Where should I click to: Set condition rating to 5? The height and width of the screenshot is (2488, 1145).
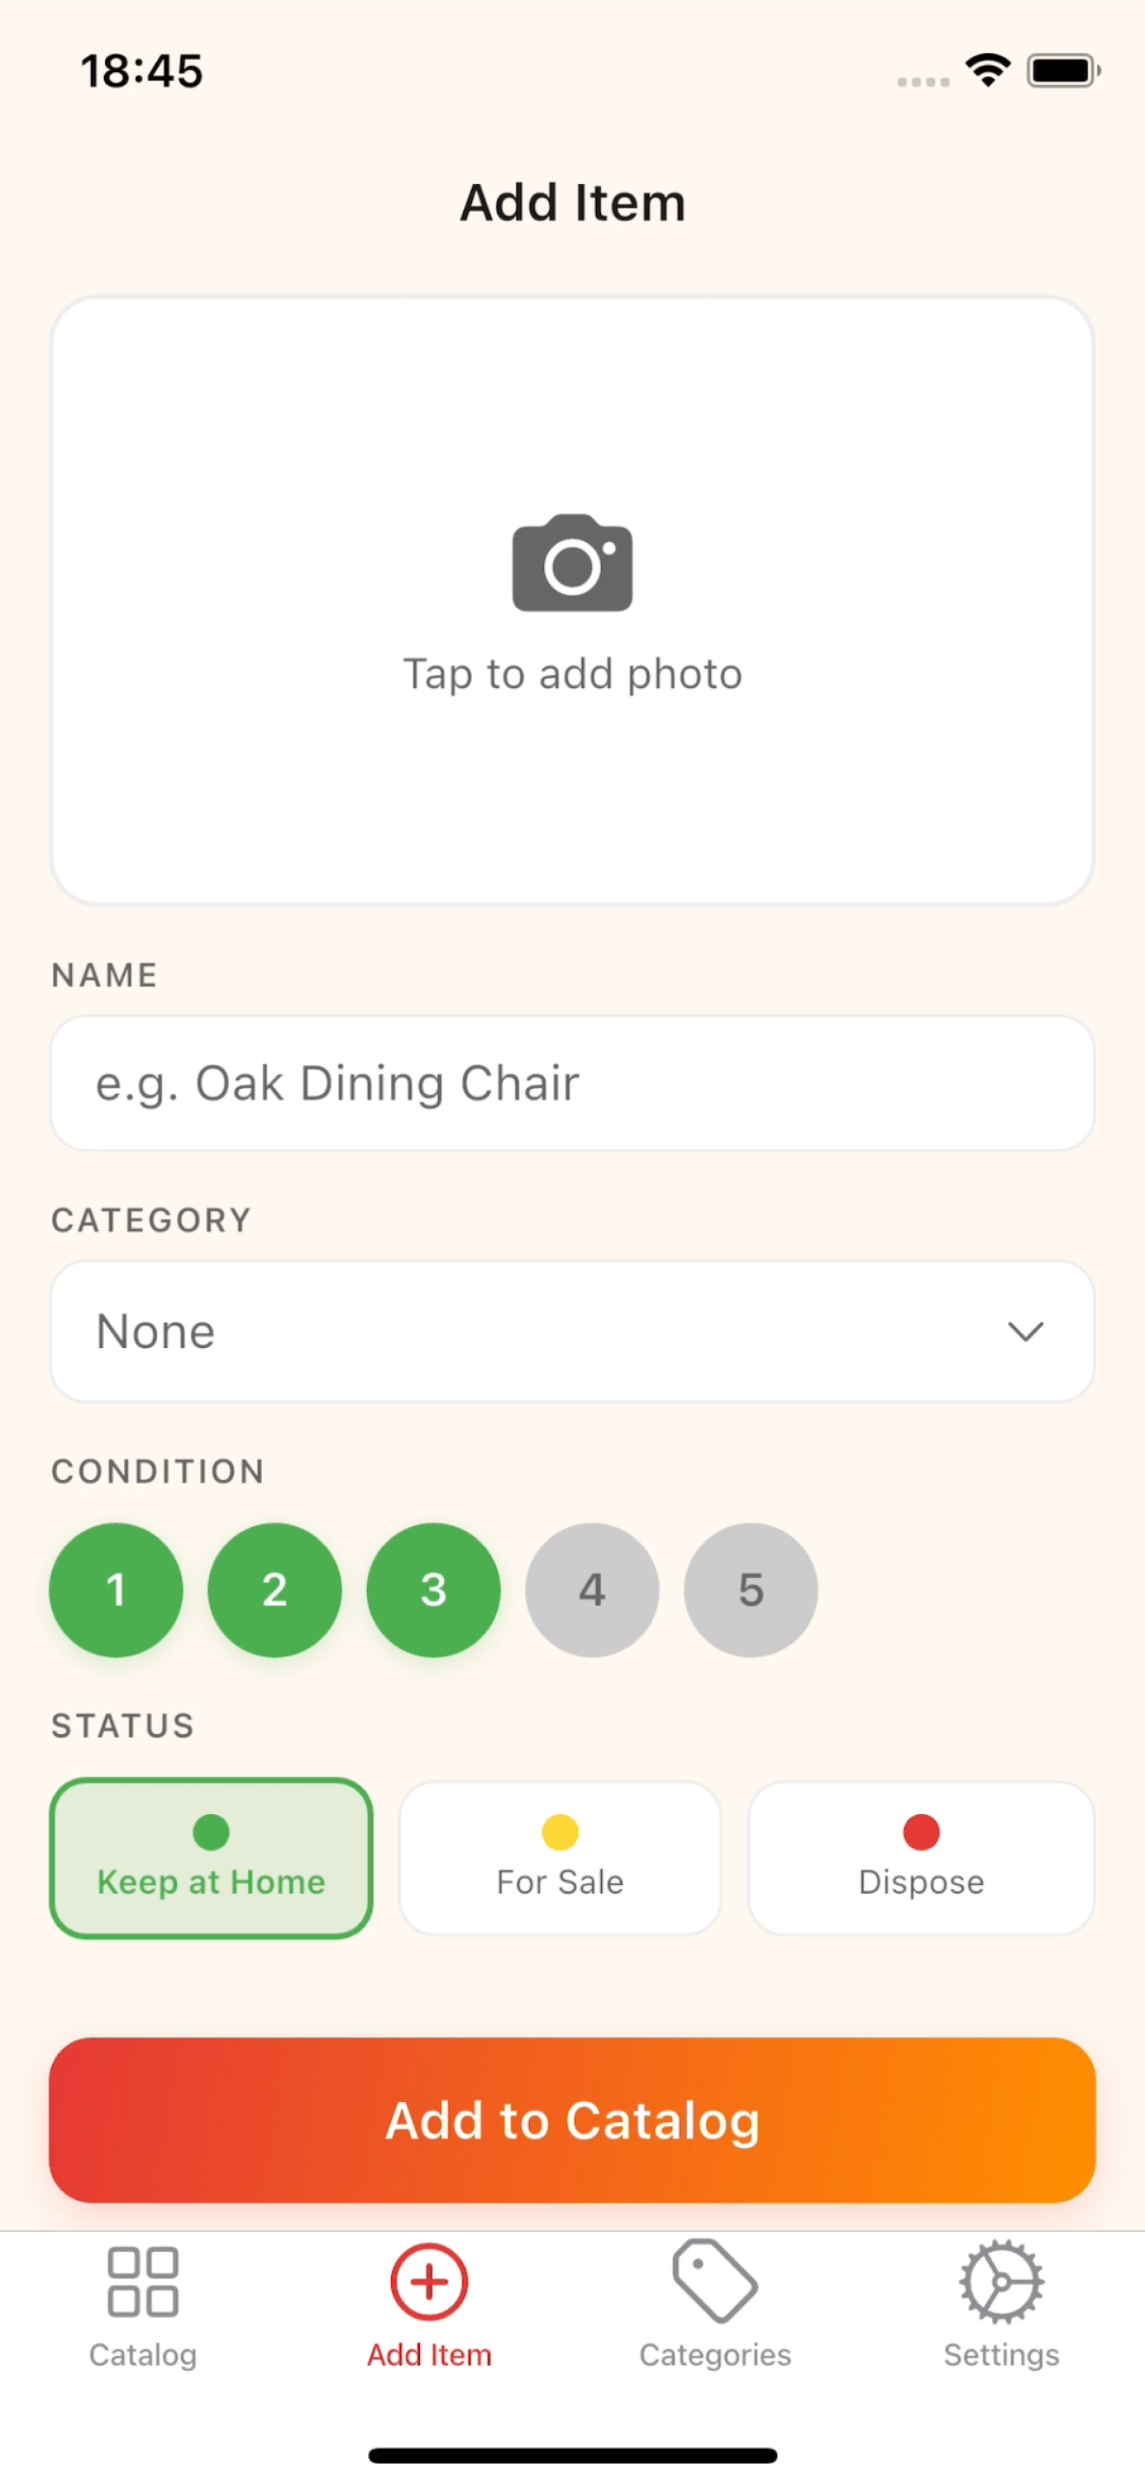pyautogui.click(x=750, y=1590)
